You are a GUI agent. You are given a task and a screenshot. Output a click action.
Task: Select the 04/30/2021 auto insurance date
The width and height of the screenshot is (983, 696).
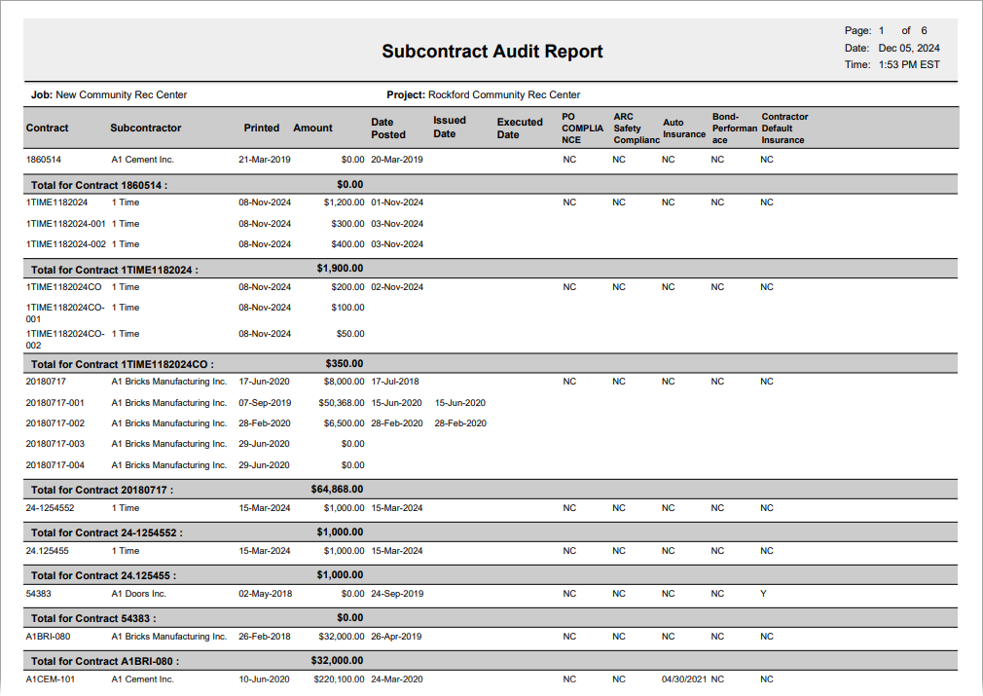(x=682, y=679)
